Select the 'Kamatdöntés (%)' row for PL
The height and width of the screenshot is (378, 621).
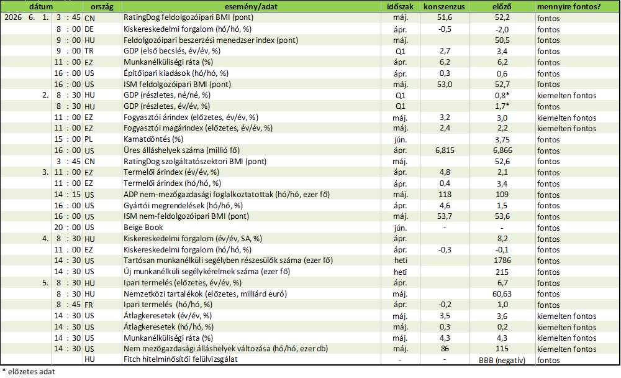(310, 139)
